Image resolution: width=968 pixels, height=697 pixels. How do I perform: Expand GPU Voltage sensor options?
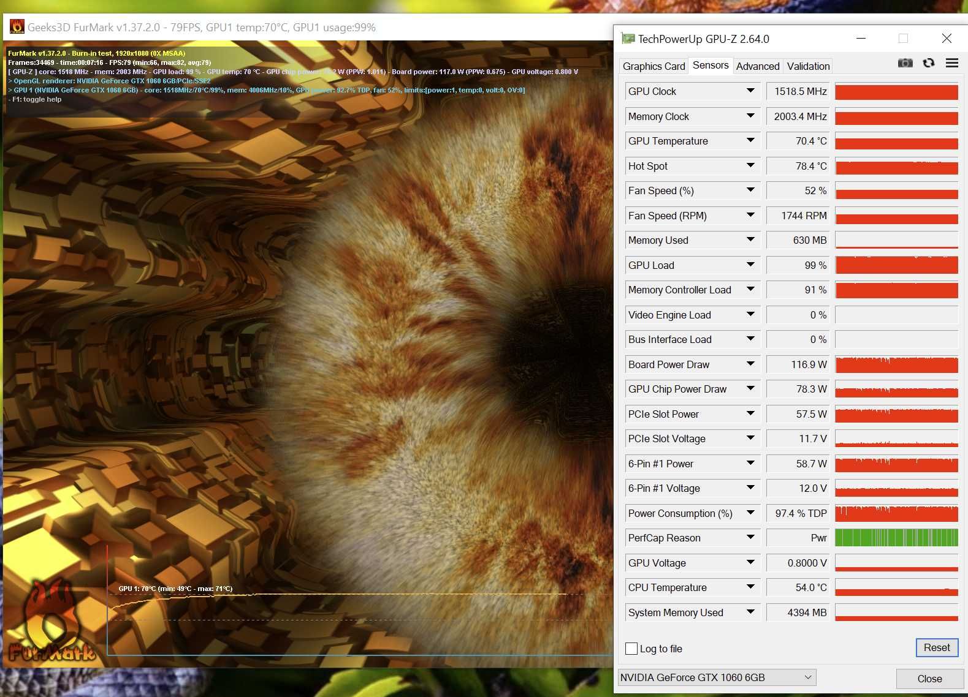click(750, 562)
